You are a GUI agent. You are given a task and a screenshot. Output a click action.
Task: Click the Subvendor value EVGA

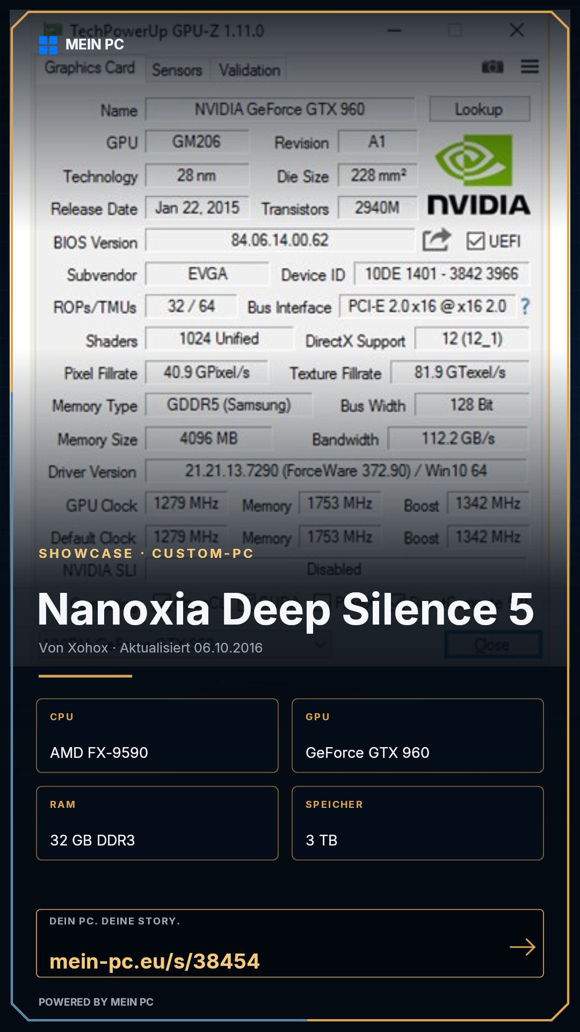pos(207,274)
